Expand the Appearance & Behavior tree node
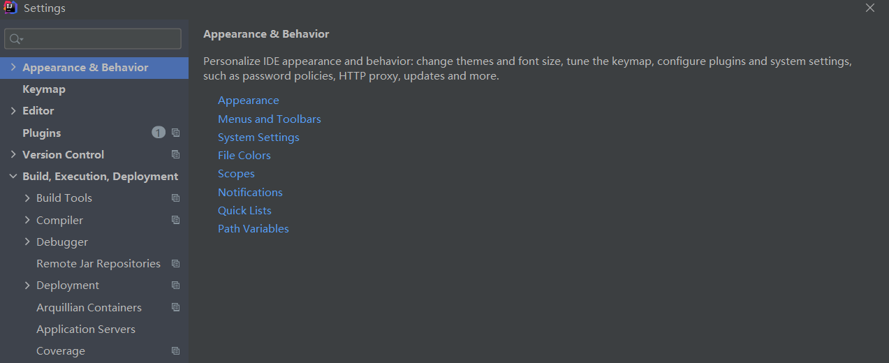 point(13,68)
